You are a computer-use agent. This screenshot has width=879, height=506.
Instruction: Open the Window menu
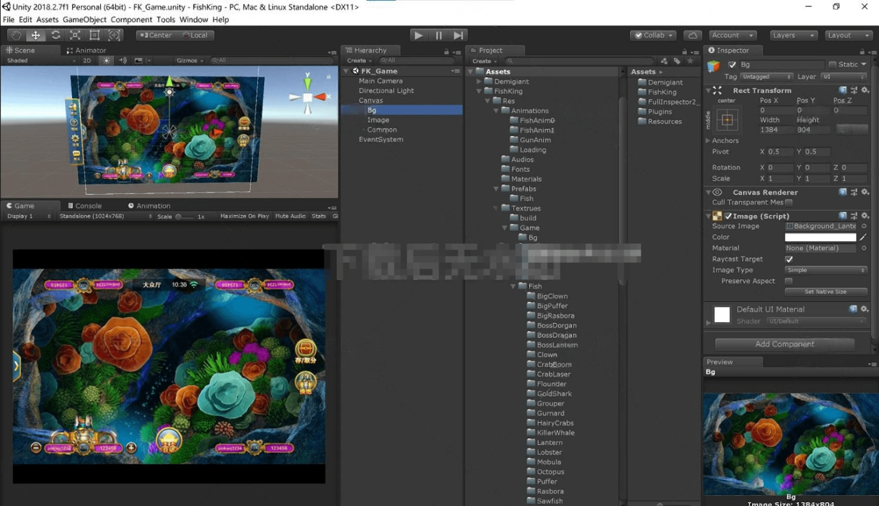click(x=193, y=20)
